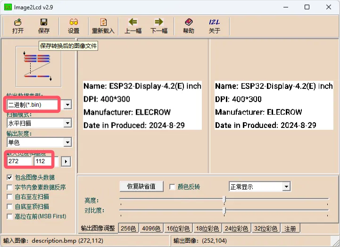The height and width of the screenshot is (247, 340).
Task: Toggle the 颜色反转 color invert checkbox
Action: [x=172, y=187]
